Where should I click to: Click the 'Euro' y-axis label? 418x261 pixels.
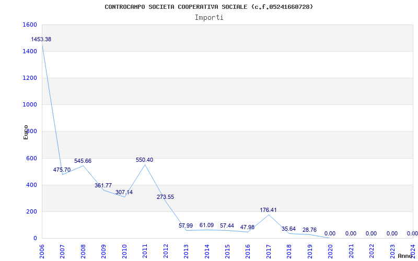pos(26,133)
